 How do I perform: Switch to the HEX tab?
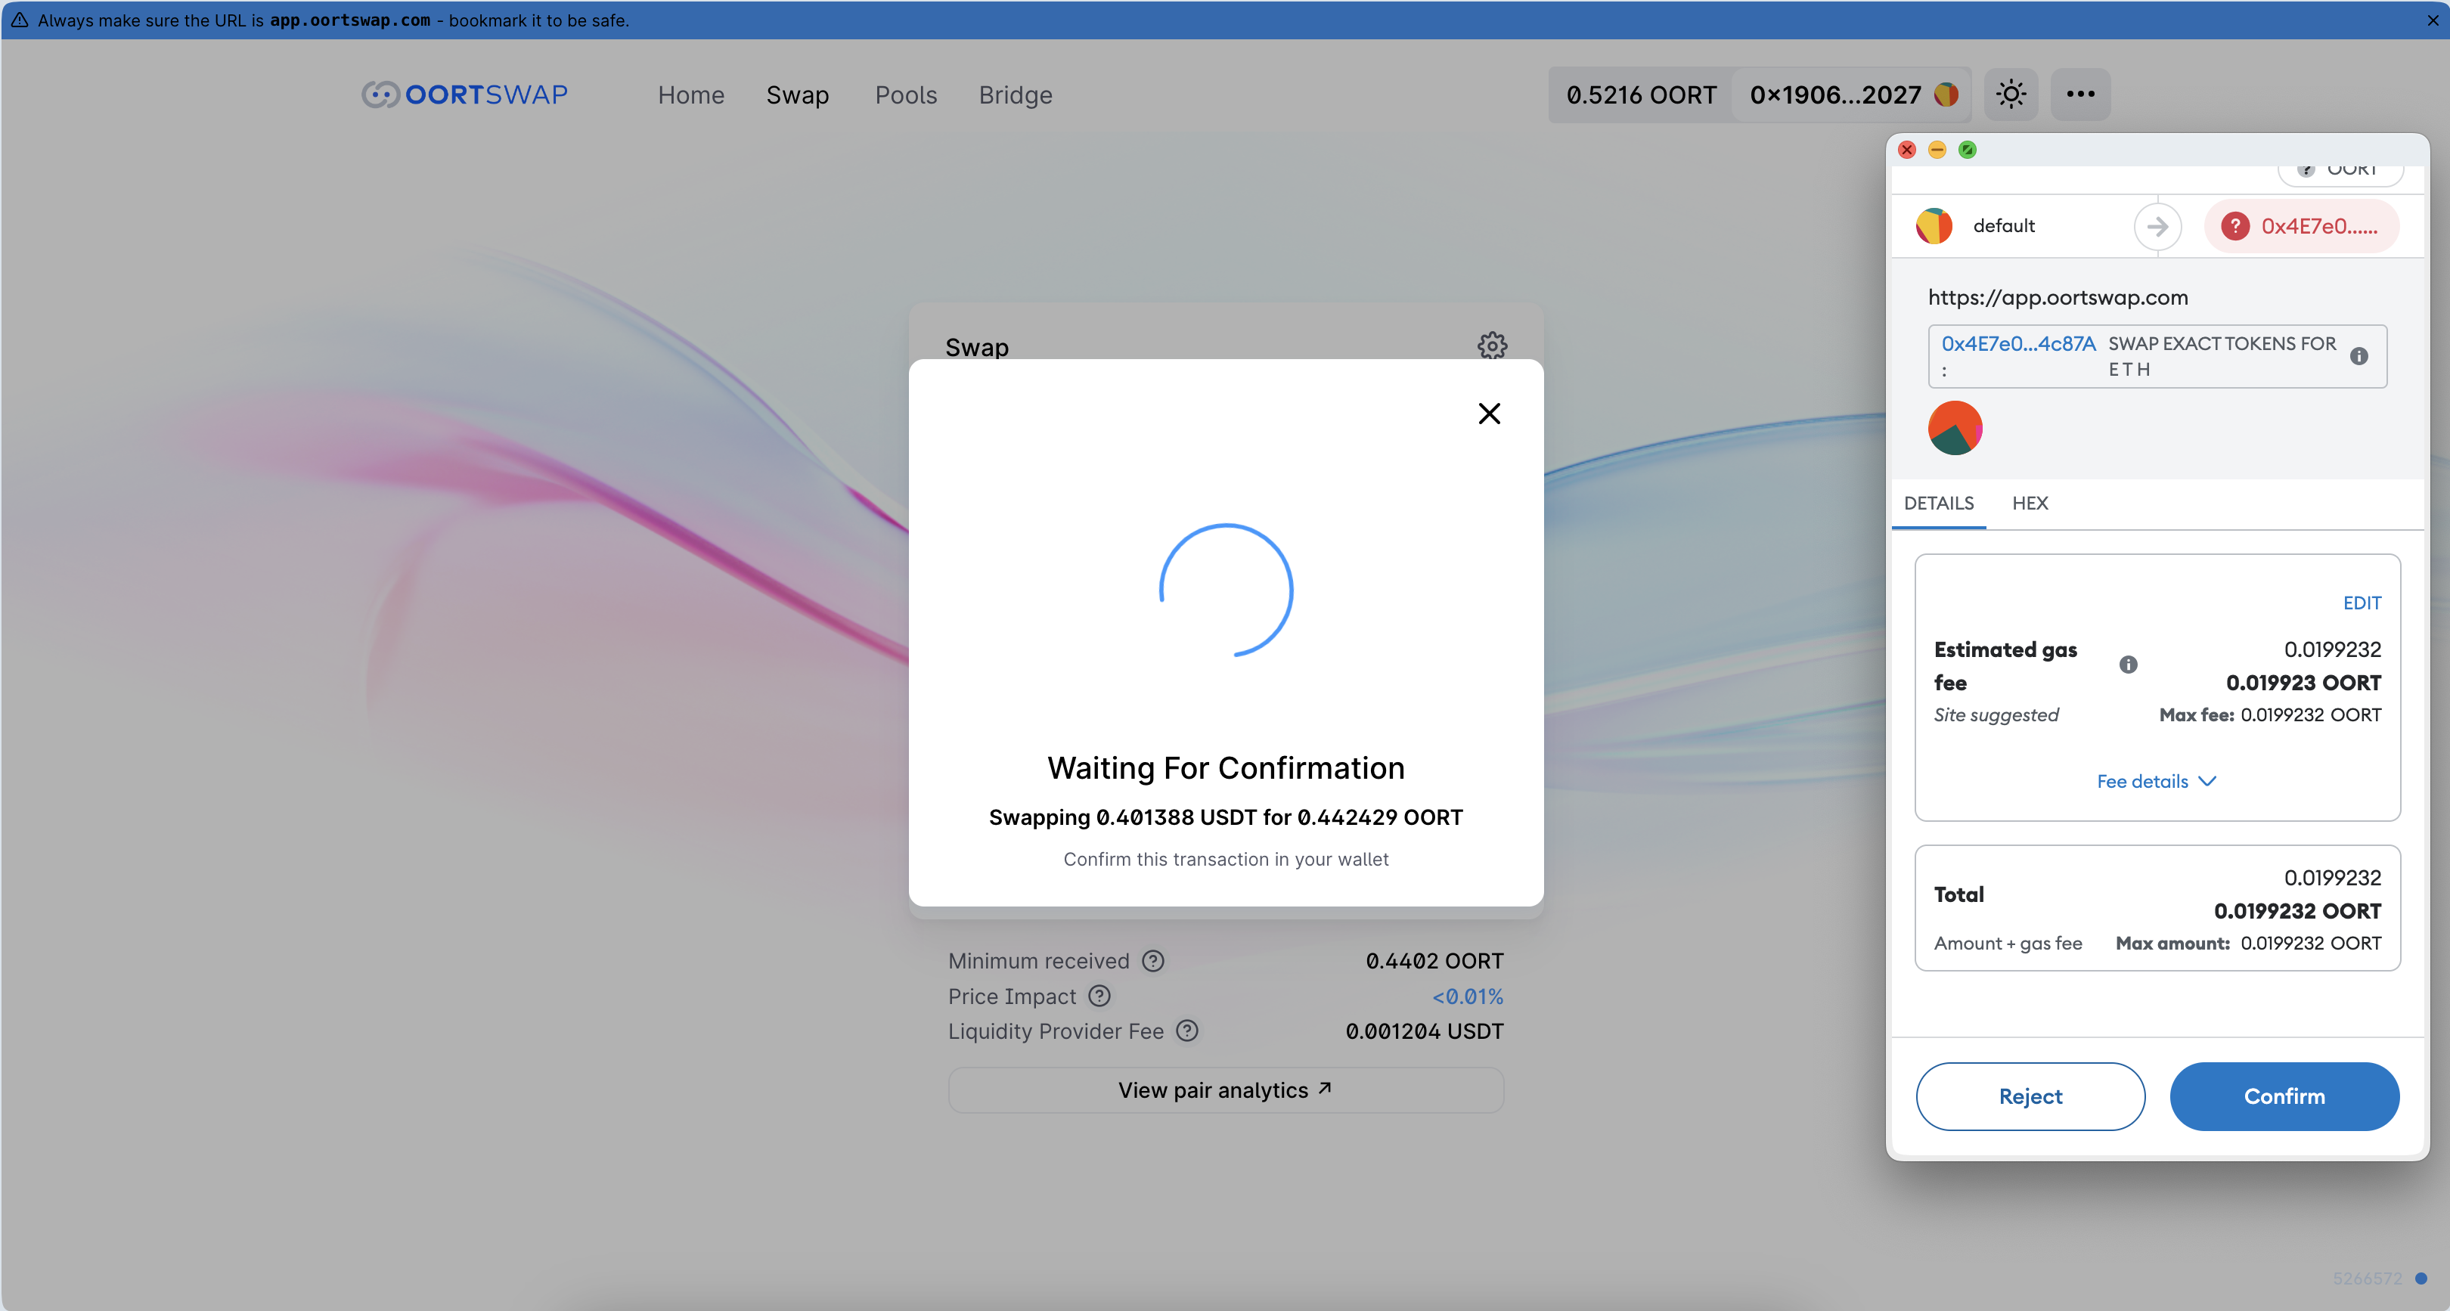pyautogui.click(x=2030, y=503)
